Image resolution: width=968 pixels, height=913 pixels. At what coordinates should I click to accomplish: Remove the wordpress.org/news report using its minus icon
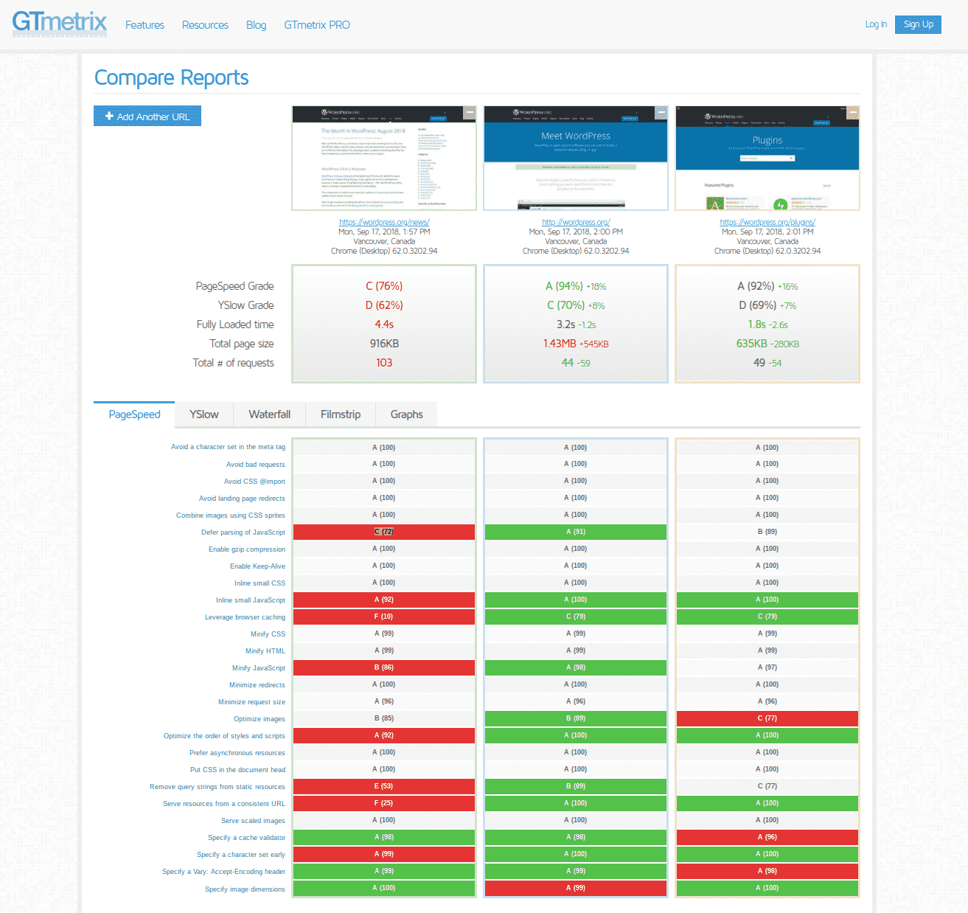point(469,112)
